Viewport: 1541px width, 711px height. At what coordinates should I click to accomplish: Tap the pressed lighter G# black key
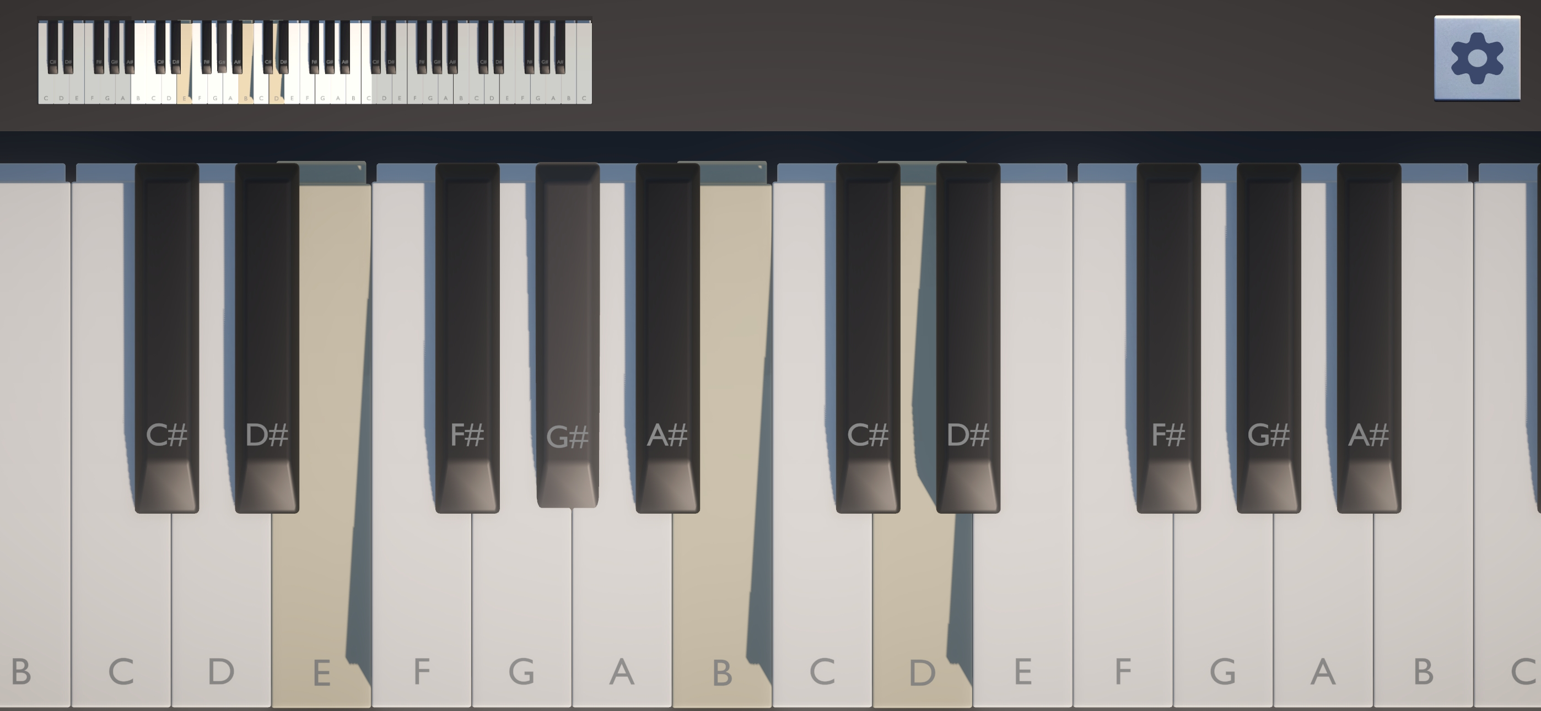(x=568, y=335)
